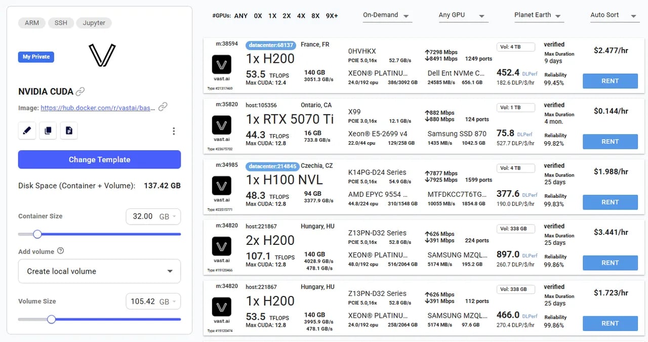The width and height of the screenshot is (648, 342).
Task: Click the ARM tag chip
Action: 32,23
